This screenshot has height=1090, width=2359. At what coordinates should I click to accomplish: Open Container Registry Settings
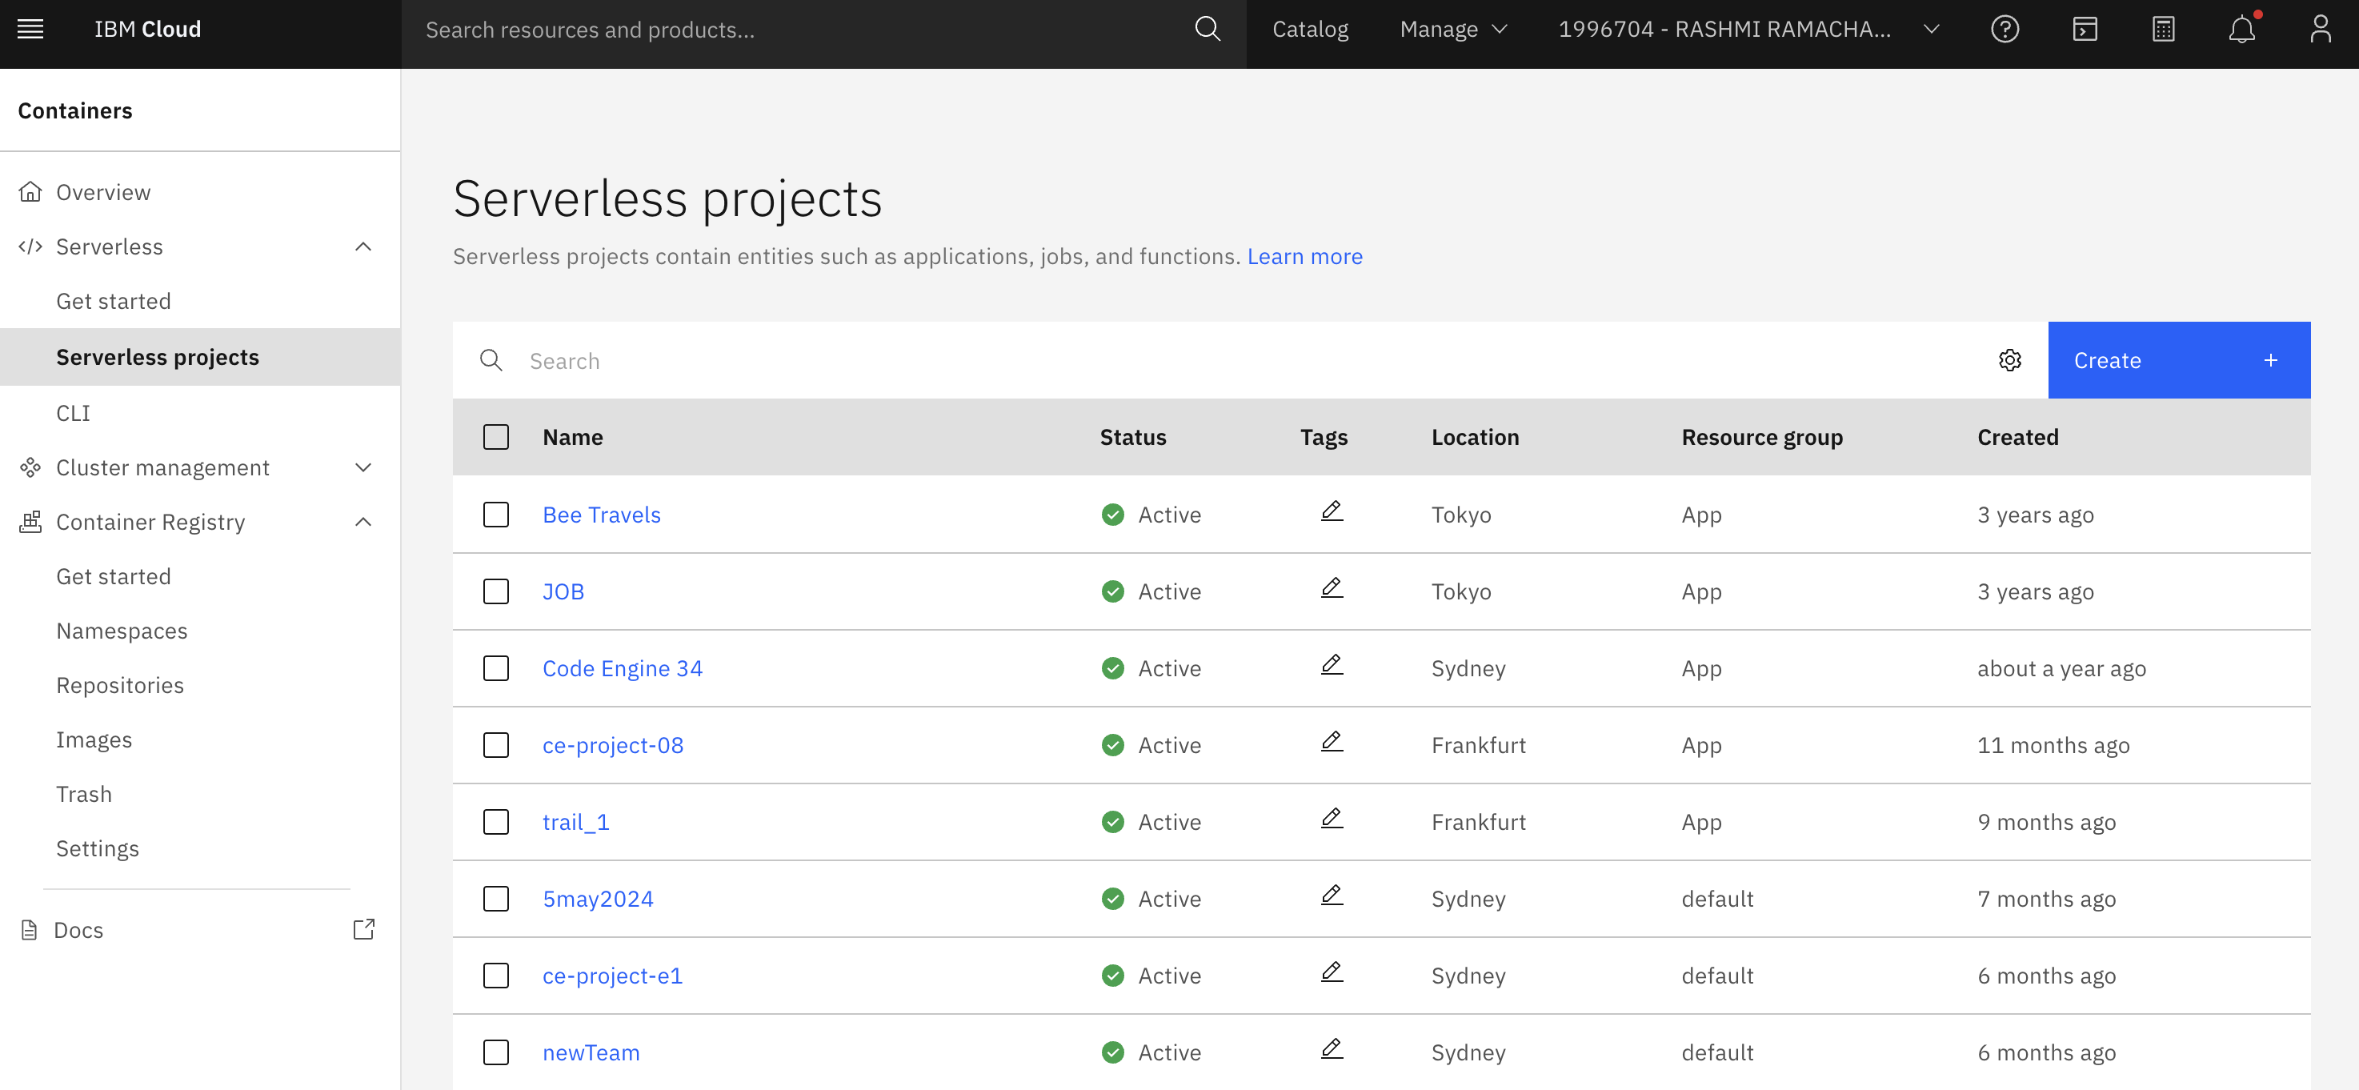click(x=98, y=848)
